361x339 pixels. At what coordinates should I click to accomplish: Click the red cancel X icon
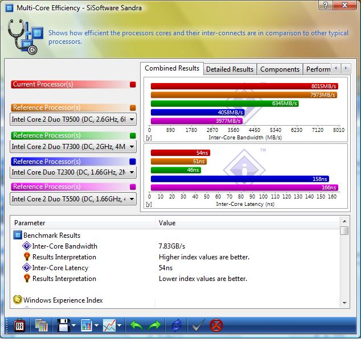click(x=216, y=325)
